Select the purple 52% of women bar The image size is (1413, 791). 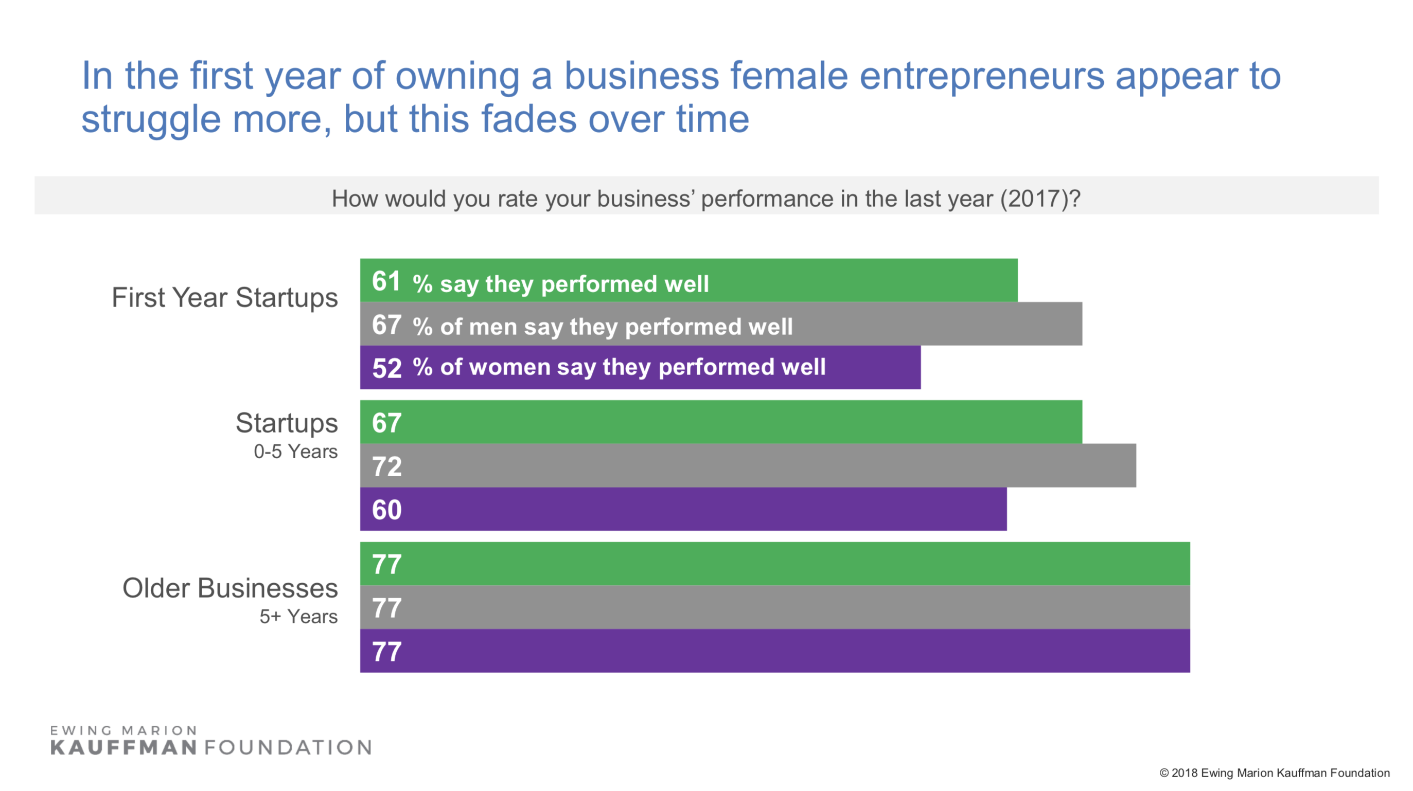pyautogui.click(x=640, y=367)
